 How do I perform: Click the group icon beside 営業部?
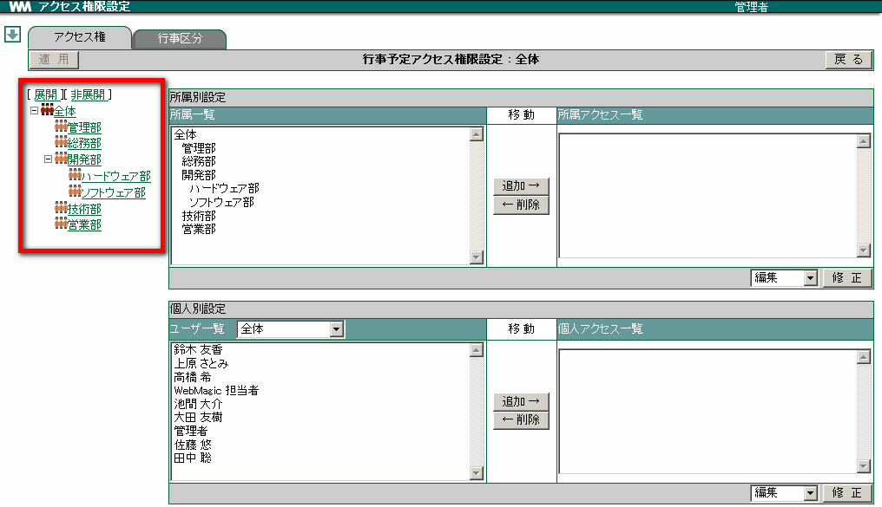click(x=61, y=224)
